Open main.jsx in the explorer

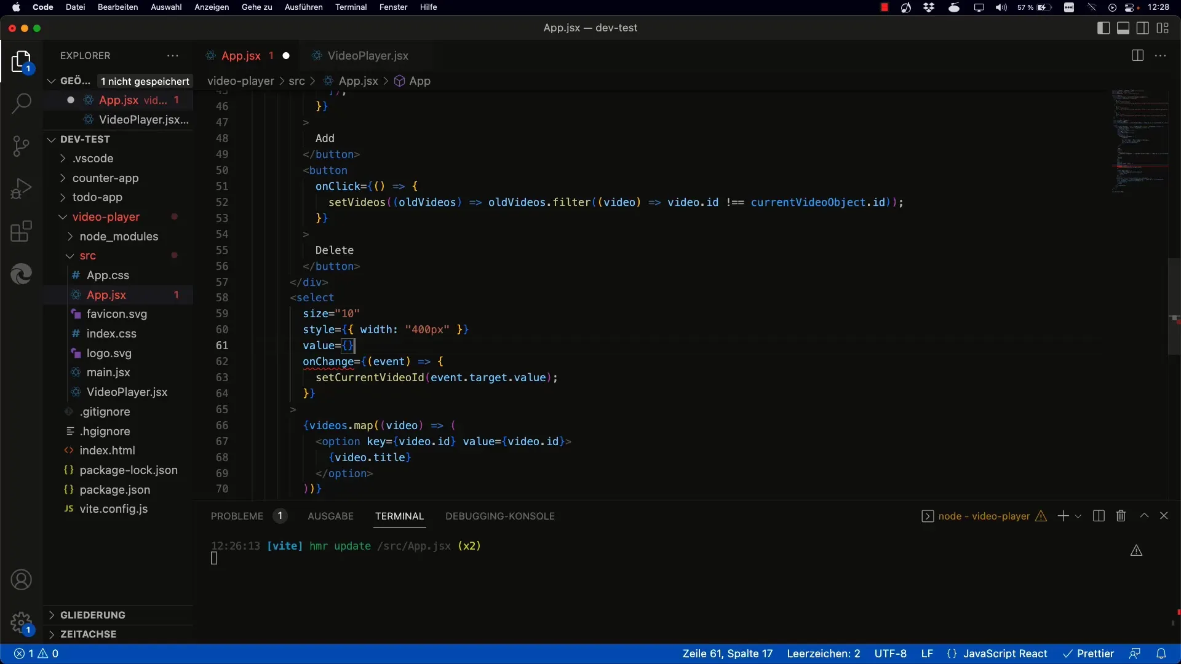(108, 373)
